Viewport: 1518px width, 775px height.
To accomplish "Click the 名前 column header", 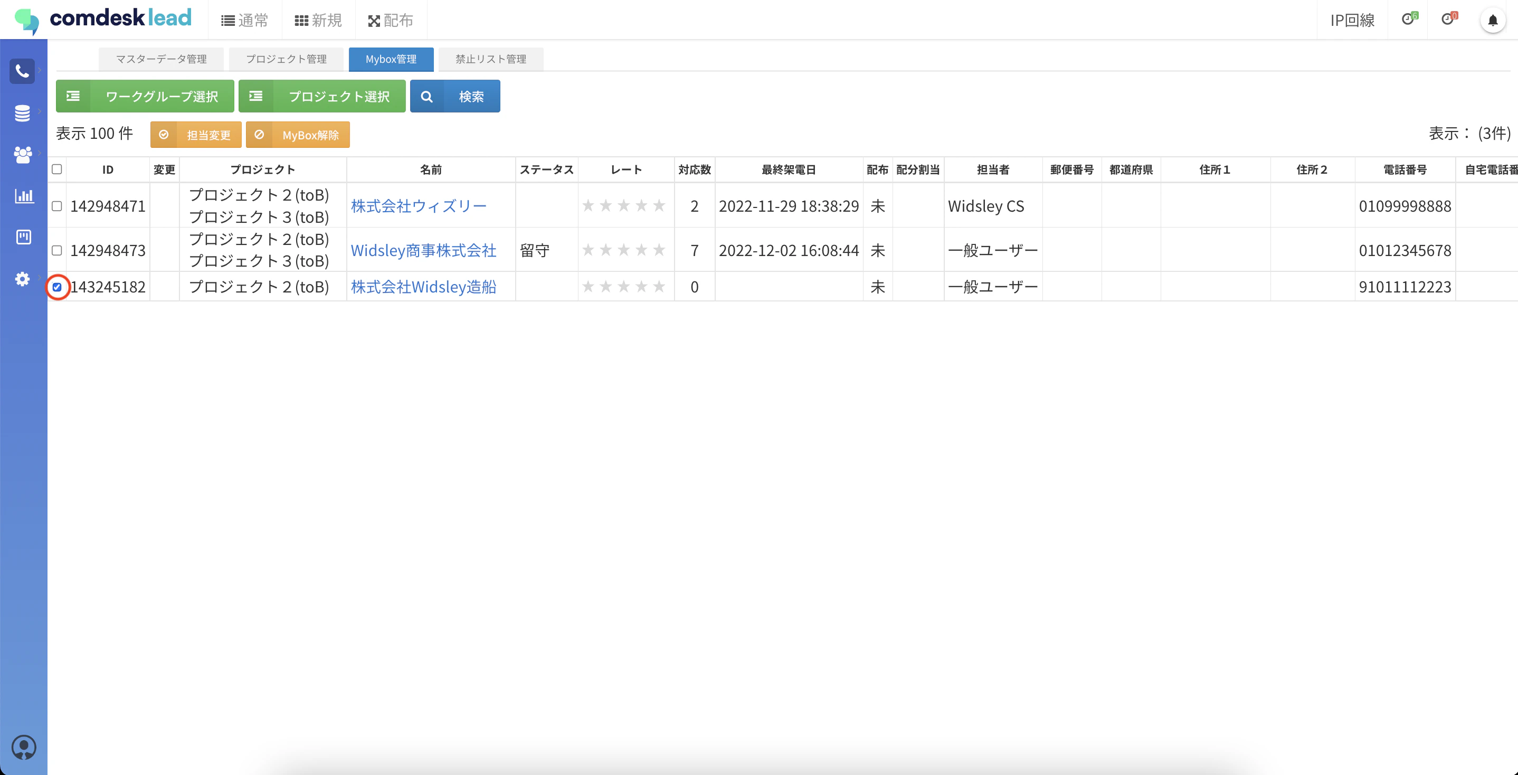I will tap(431, 170).
